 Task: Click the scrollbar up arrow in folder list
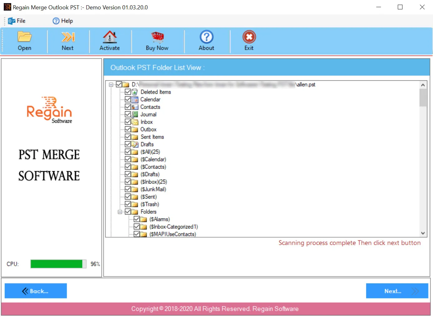tap(423, 85)
